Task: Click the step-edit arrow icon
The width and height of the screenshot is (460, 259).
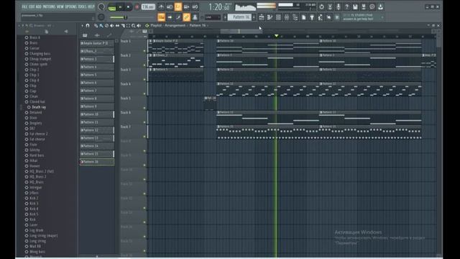Action: [170, 17]
